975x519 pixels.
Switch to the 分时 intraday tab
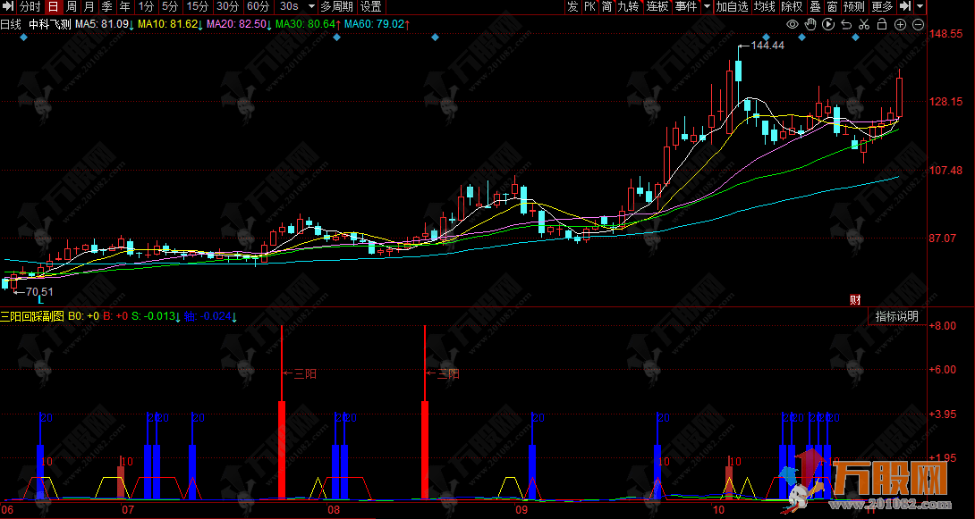tap(30, 7)
